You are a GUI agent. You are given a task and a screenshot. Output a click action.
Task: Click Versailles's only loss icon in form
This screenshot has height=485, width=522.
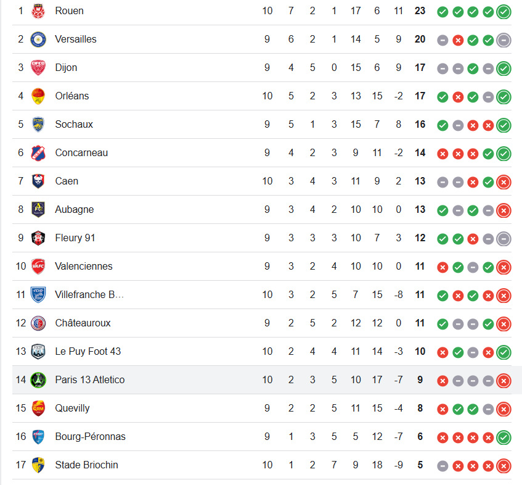coord(458,40)
